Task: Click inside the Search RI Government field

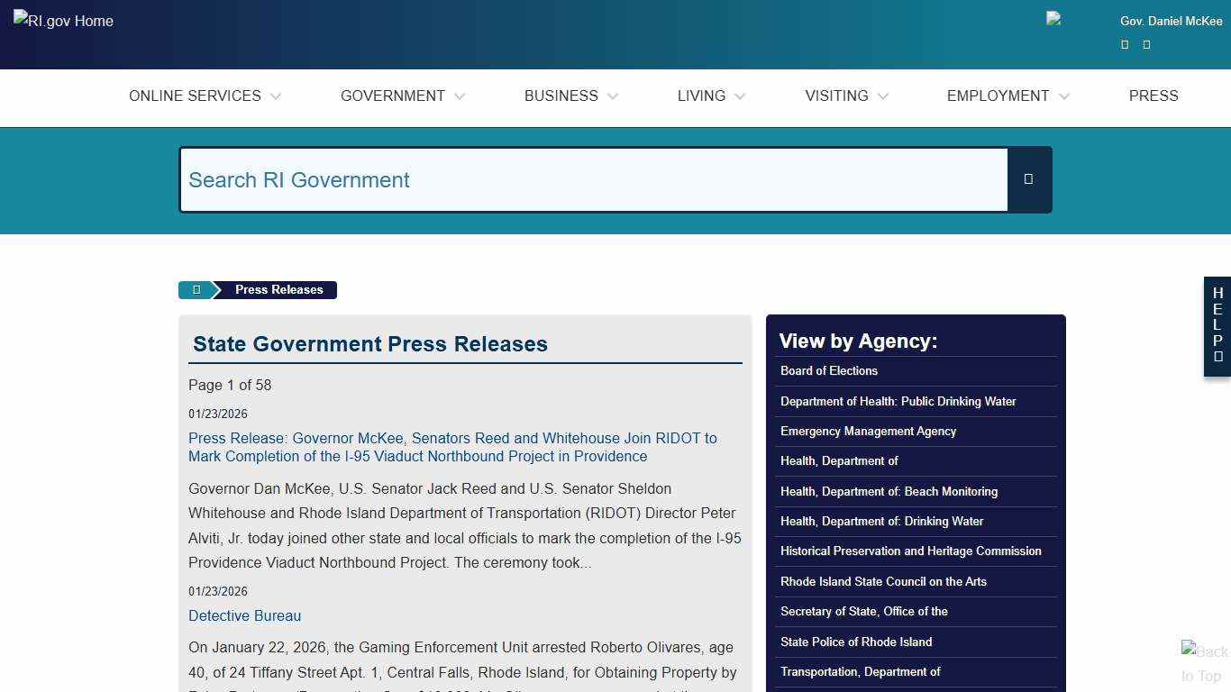Action: click(595, 179)
